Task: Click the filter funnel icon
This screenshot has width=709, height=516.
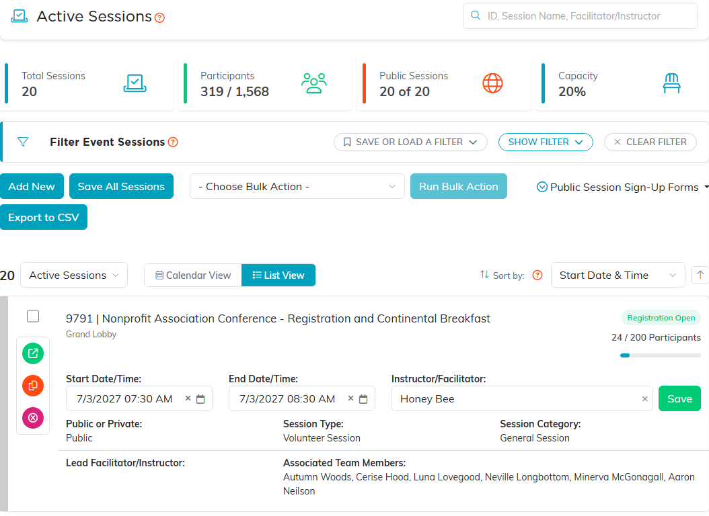Action: click(23, 142)
